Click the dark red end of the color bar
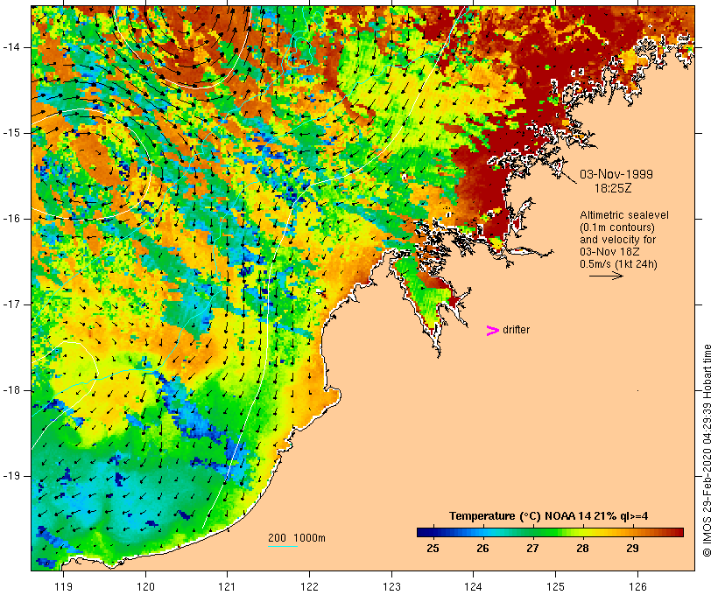Image resolution: width=718 pixels, height=595 pixels. (x=679, y=532)
